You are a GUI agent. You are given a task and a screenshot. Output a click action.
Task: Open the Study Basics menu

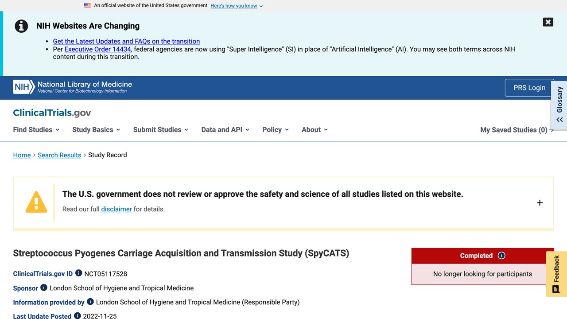[x=96, y=129]
